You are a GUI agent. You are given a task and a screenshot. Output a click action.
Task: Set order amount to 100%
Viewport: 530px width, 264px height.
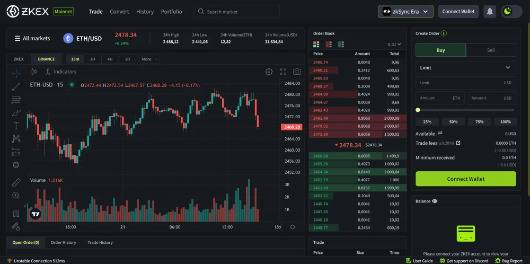[505, 122]
